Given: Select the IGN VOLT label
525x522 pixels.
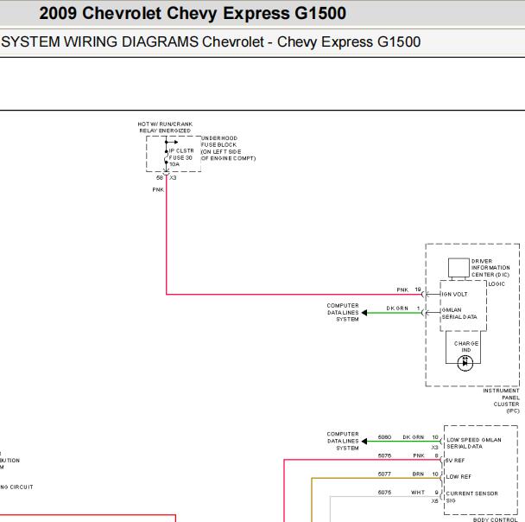Looking at the screenshot, I should coord(454,294).
